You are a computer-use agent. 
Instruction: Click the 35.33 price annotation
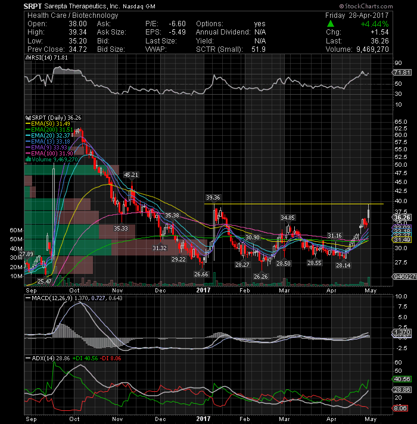tap(120, 228)
